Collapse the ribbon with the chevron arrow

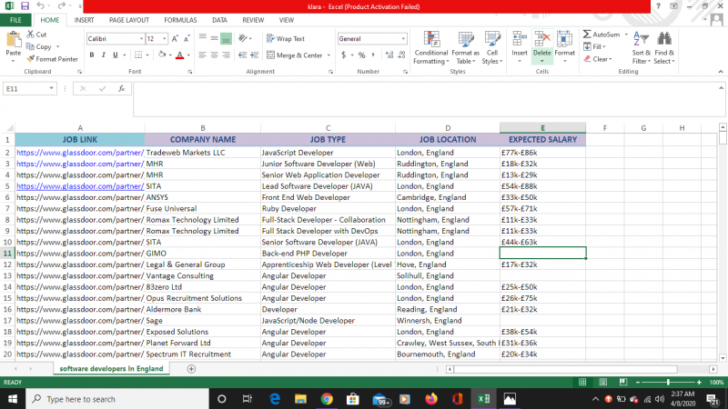pyautogui.click(x=721, y=72)
